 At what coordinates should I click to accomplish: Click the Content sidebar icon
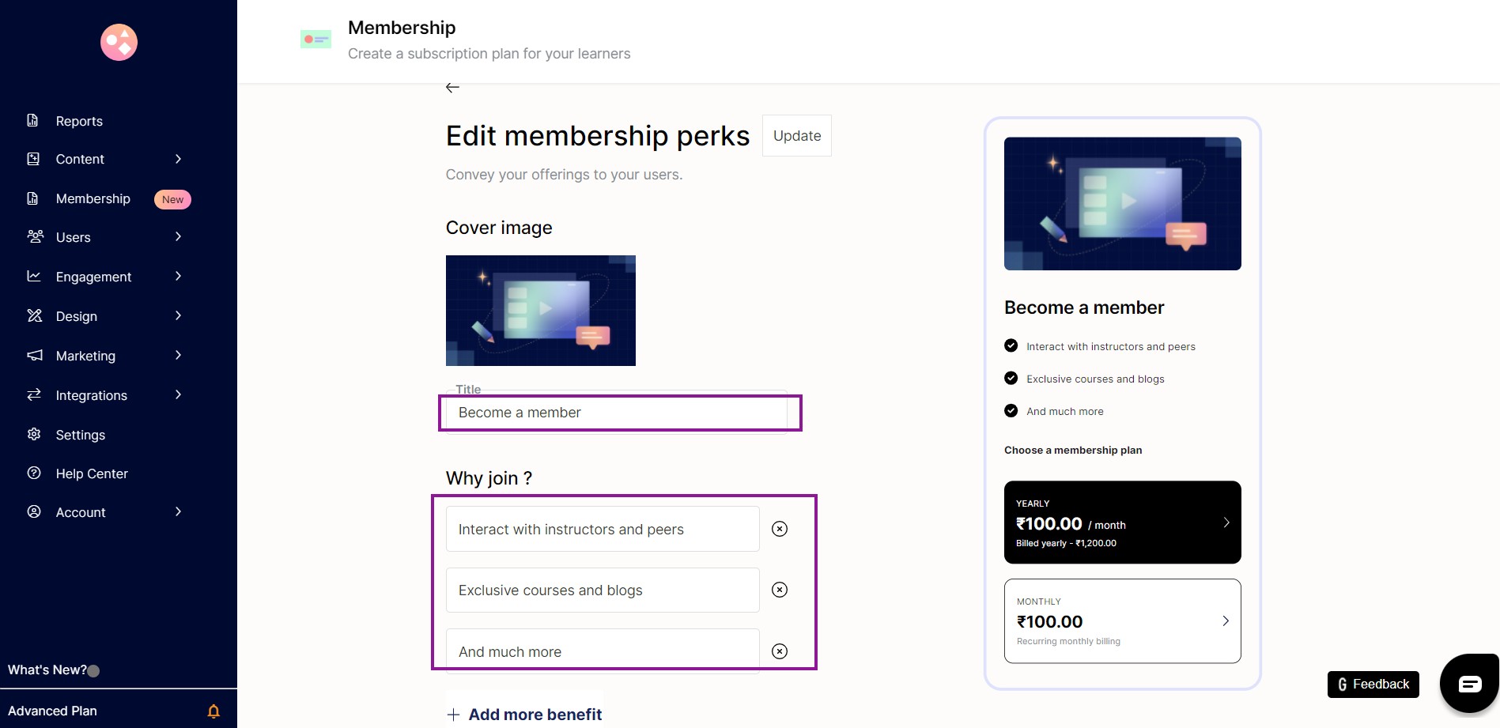click(33, 159)
